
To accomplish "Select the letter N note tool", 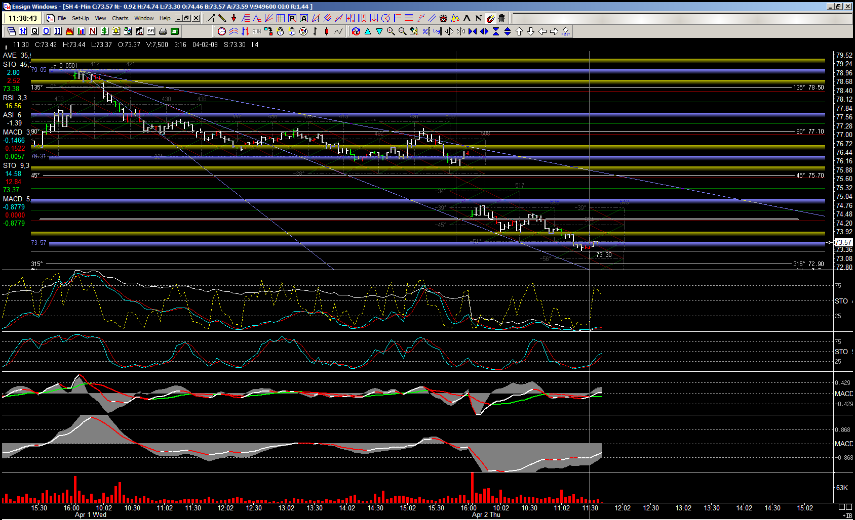I will [479, 18].
